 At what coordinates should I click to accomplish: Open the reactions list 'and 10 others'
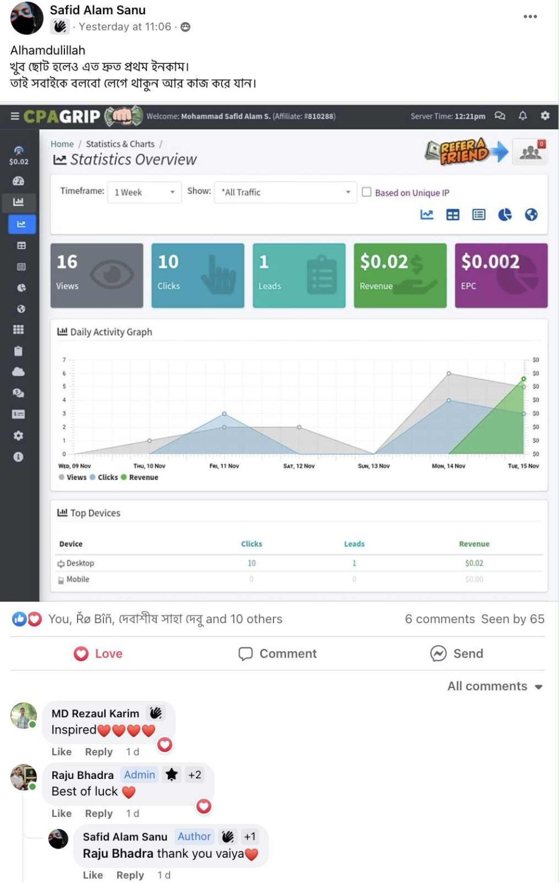(244, 619)
